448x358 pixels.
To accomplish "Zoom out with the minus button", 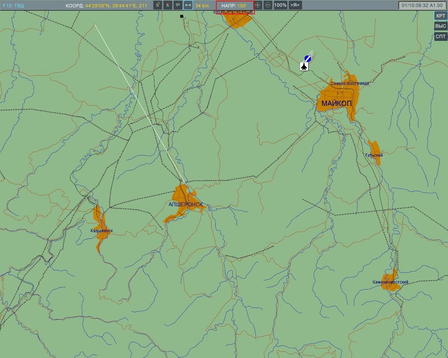I will (268, 5).
